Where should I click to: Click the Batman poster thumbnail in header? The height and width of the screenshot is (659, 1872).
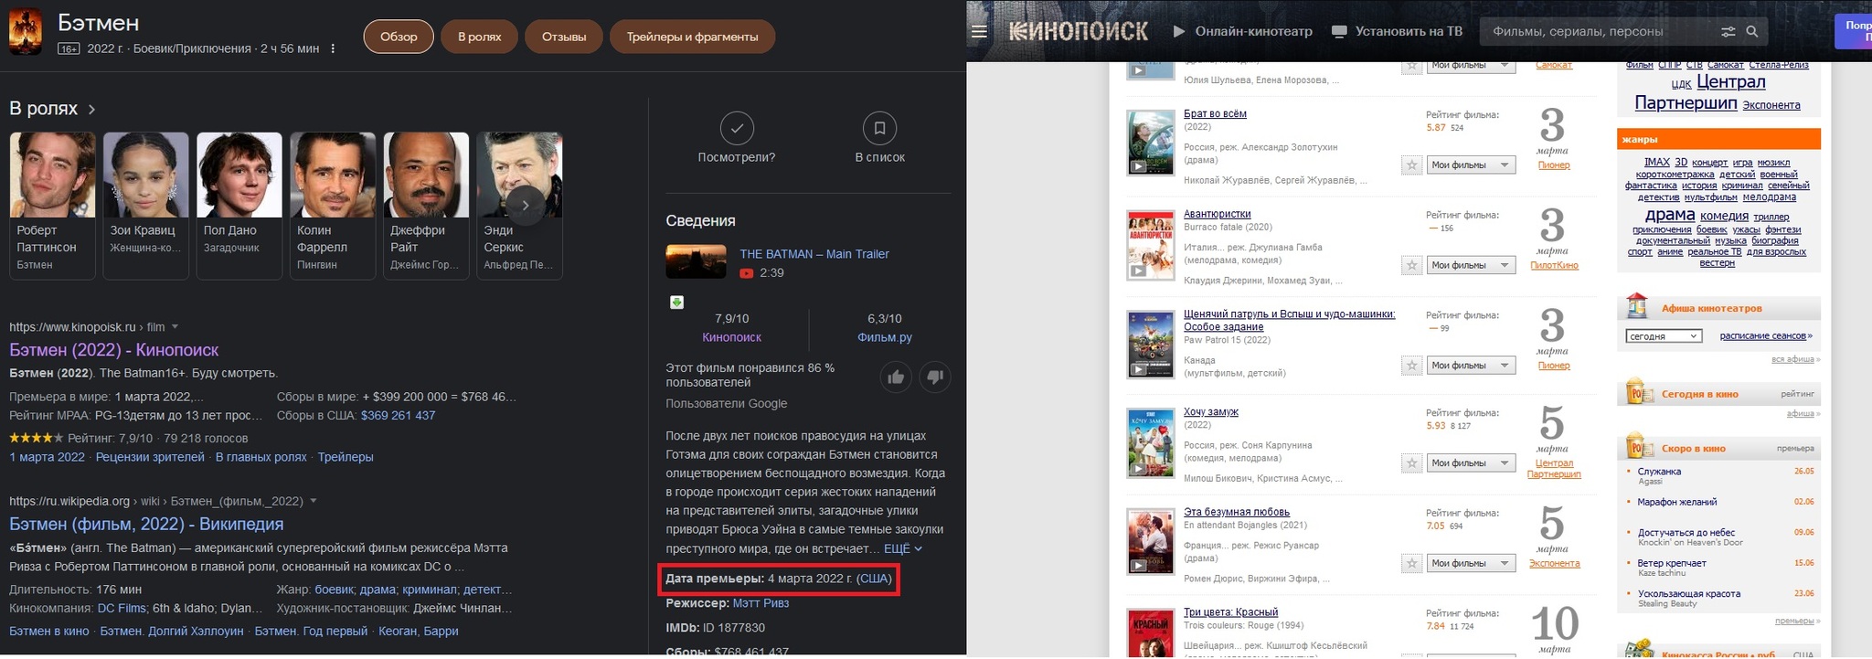click(25, 33)
